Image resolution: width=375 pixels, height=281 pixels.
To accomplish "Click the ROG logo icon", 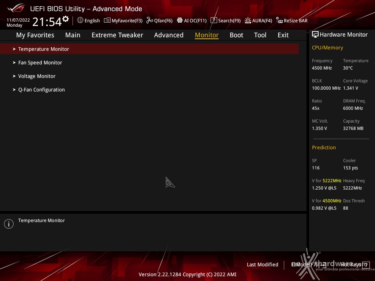I will tap(16, 8).
